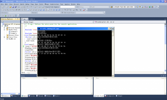
Task: Open the Global Scope dropdown
Action: tap(93, 22)
